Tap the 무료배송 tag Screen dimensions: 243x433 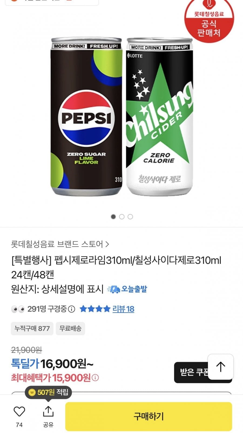tap(70, 329)
